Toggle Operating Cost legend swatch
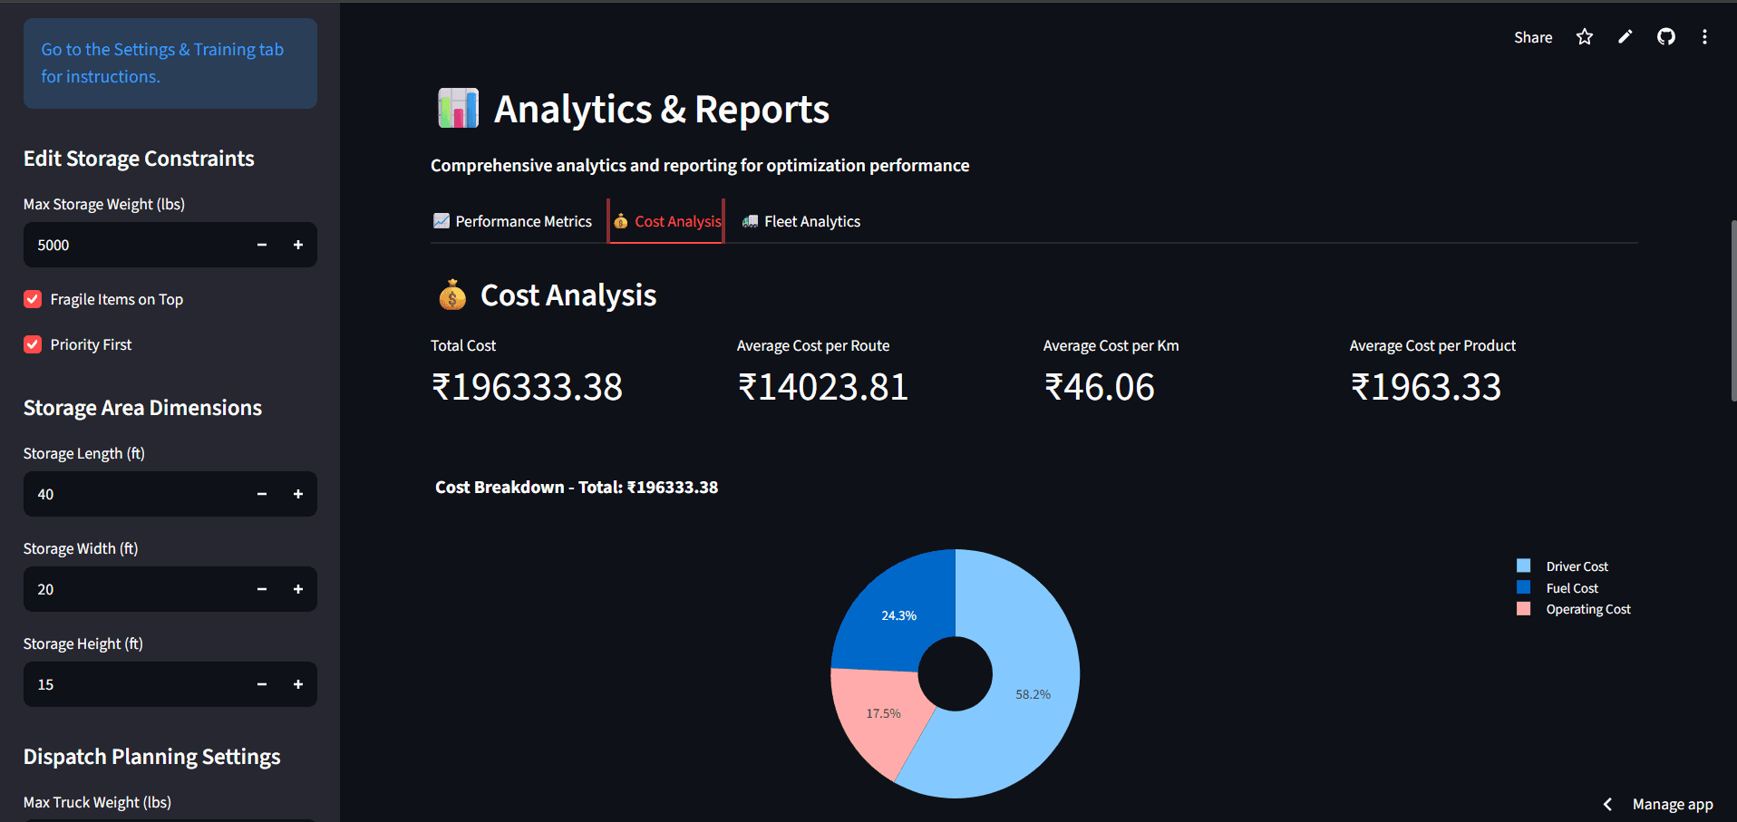Viewport: 1737px width, 822px height. point(1523,609)
